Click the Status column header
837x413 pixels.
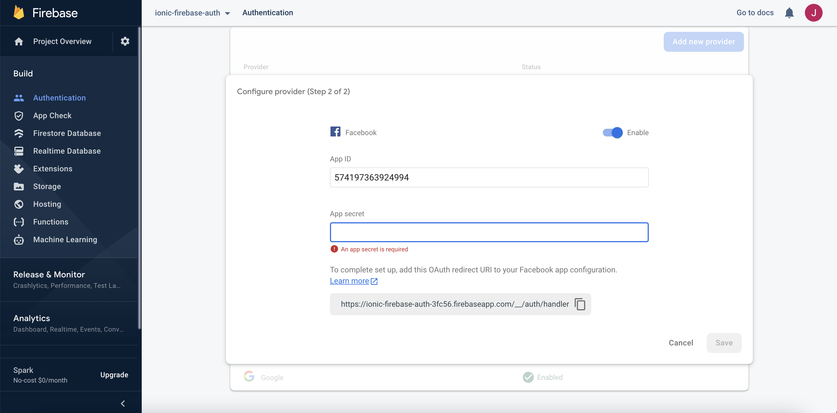(531, 67)
